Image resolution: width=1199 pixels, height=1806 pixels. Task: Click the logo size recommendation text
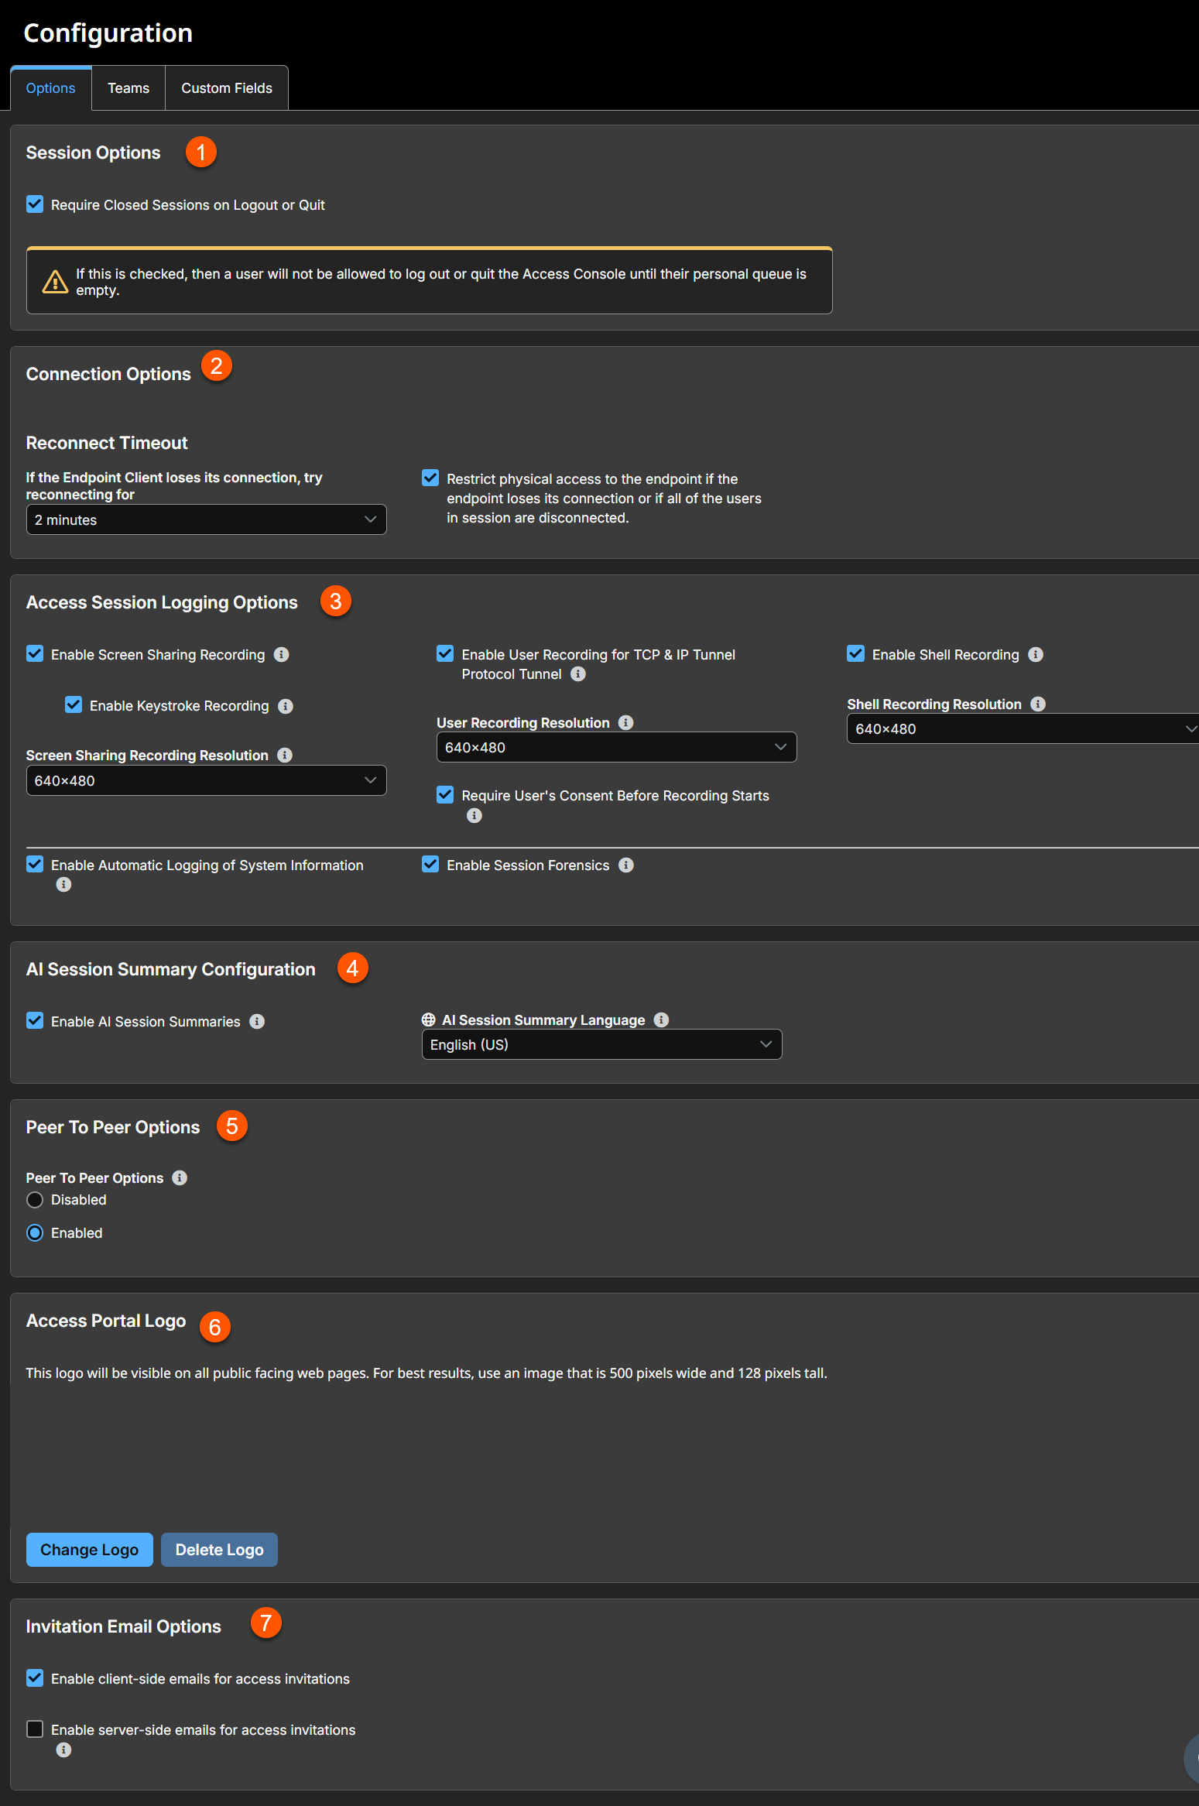[427, 1373]
